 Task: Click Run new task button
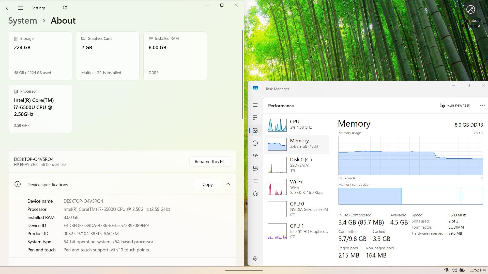tap(455, 105)
